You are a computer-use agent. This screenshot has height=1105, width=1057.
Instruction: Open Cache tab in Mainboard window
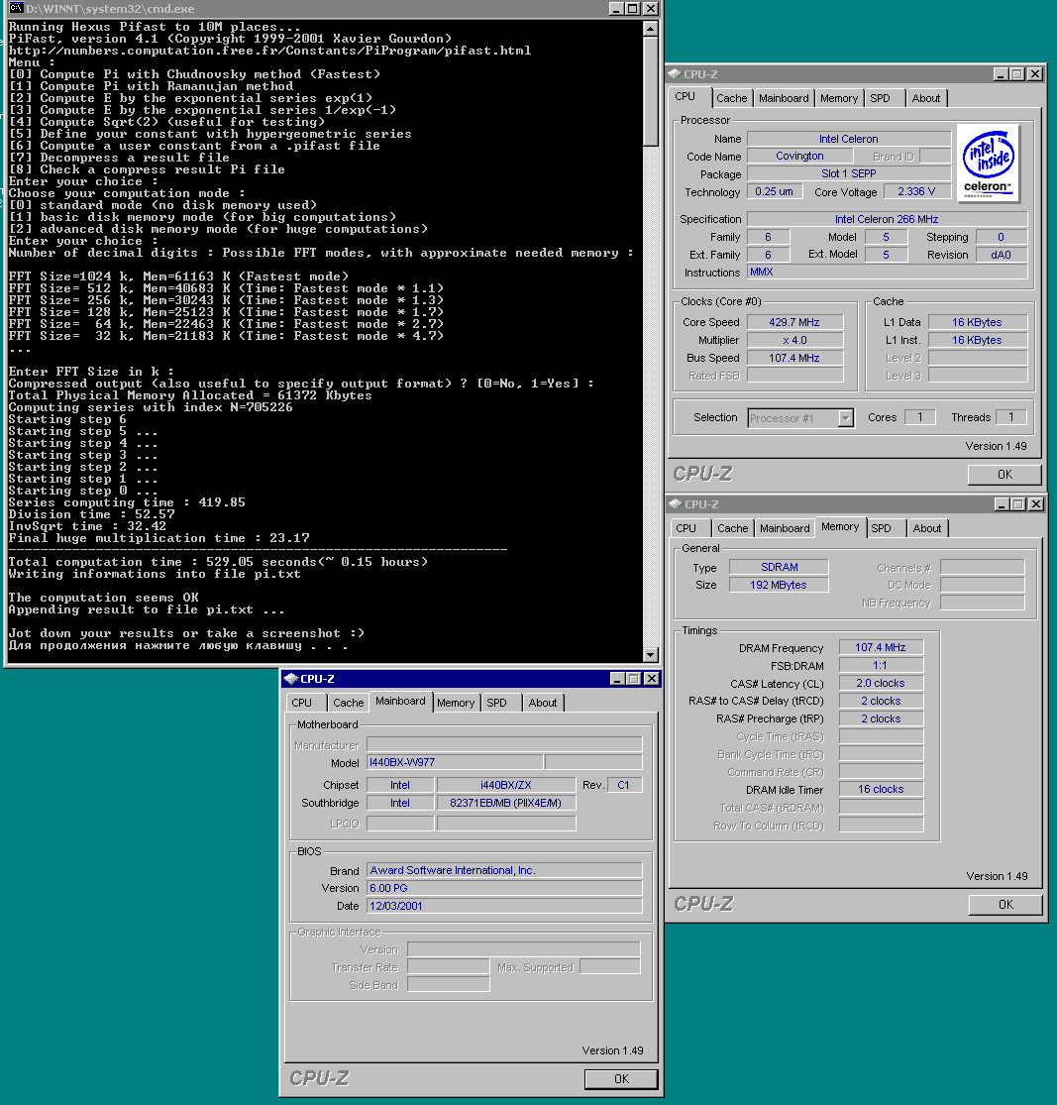[x=348, y=703]
